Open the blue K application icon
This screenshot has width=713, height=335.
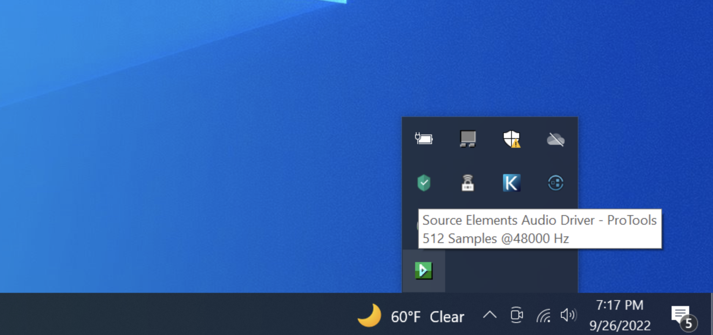click(512, 183)
